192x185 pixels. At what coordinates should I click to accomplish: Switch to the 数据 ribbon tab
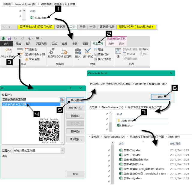pyautogui.click(x=64, y=44)
